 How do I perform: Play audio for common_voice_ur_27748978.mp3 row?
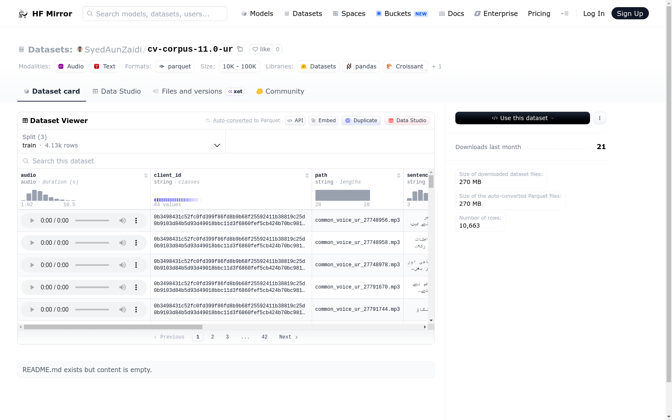tap(32, 265)
